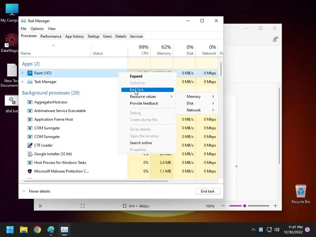
Task: Click the End task button at bottom
Action: 208,191
